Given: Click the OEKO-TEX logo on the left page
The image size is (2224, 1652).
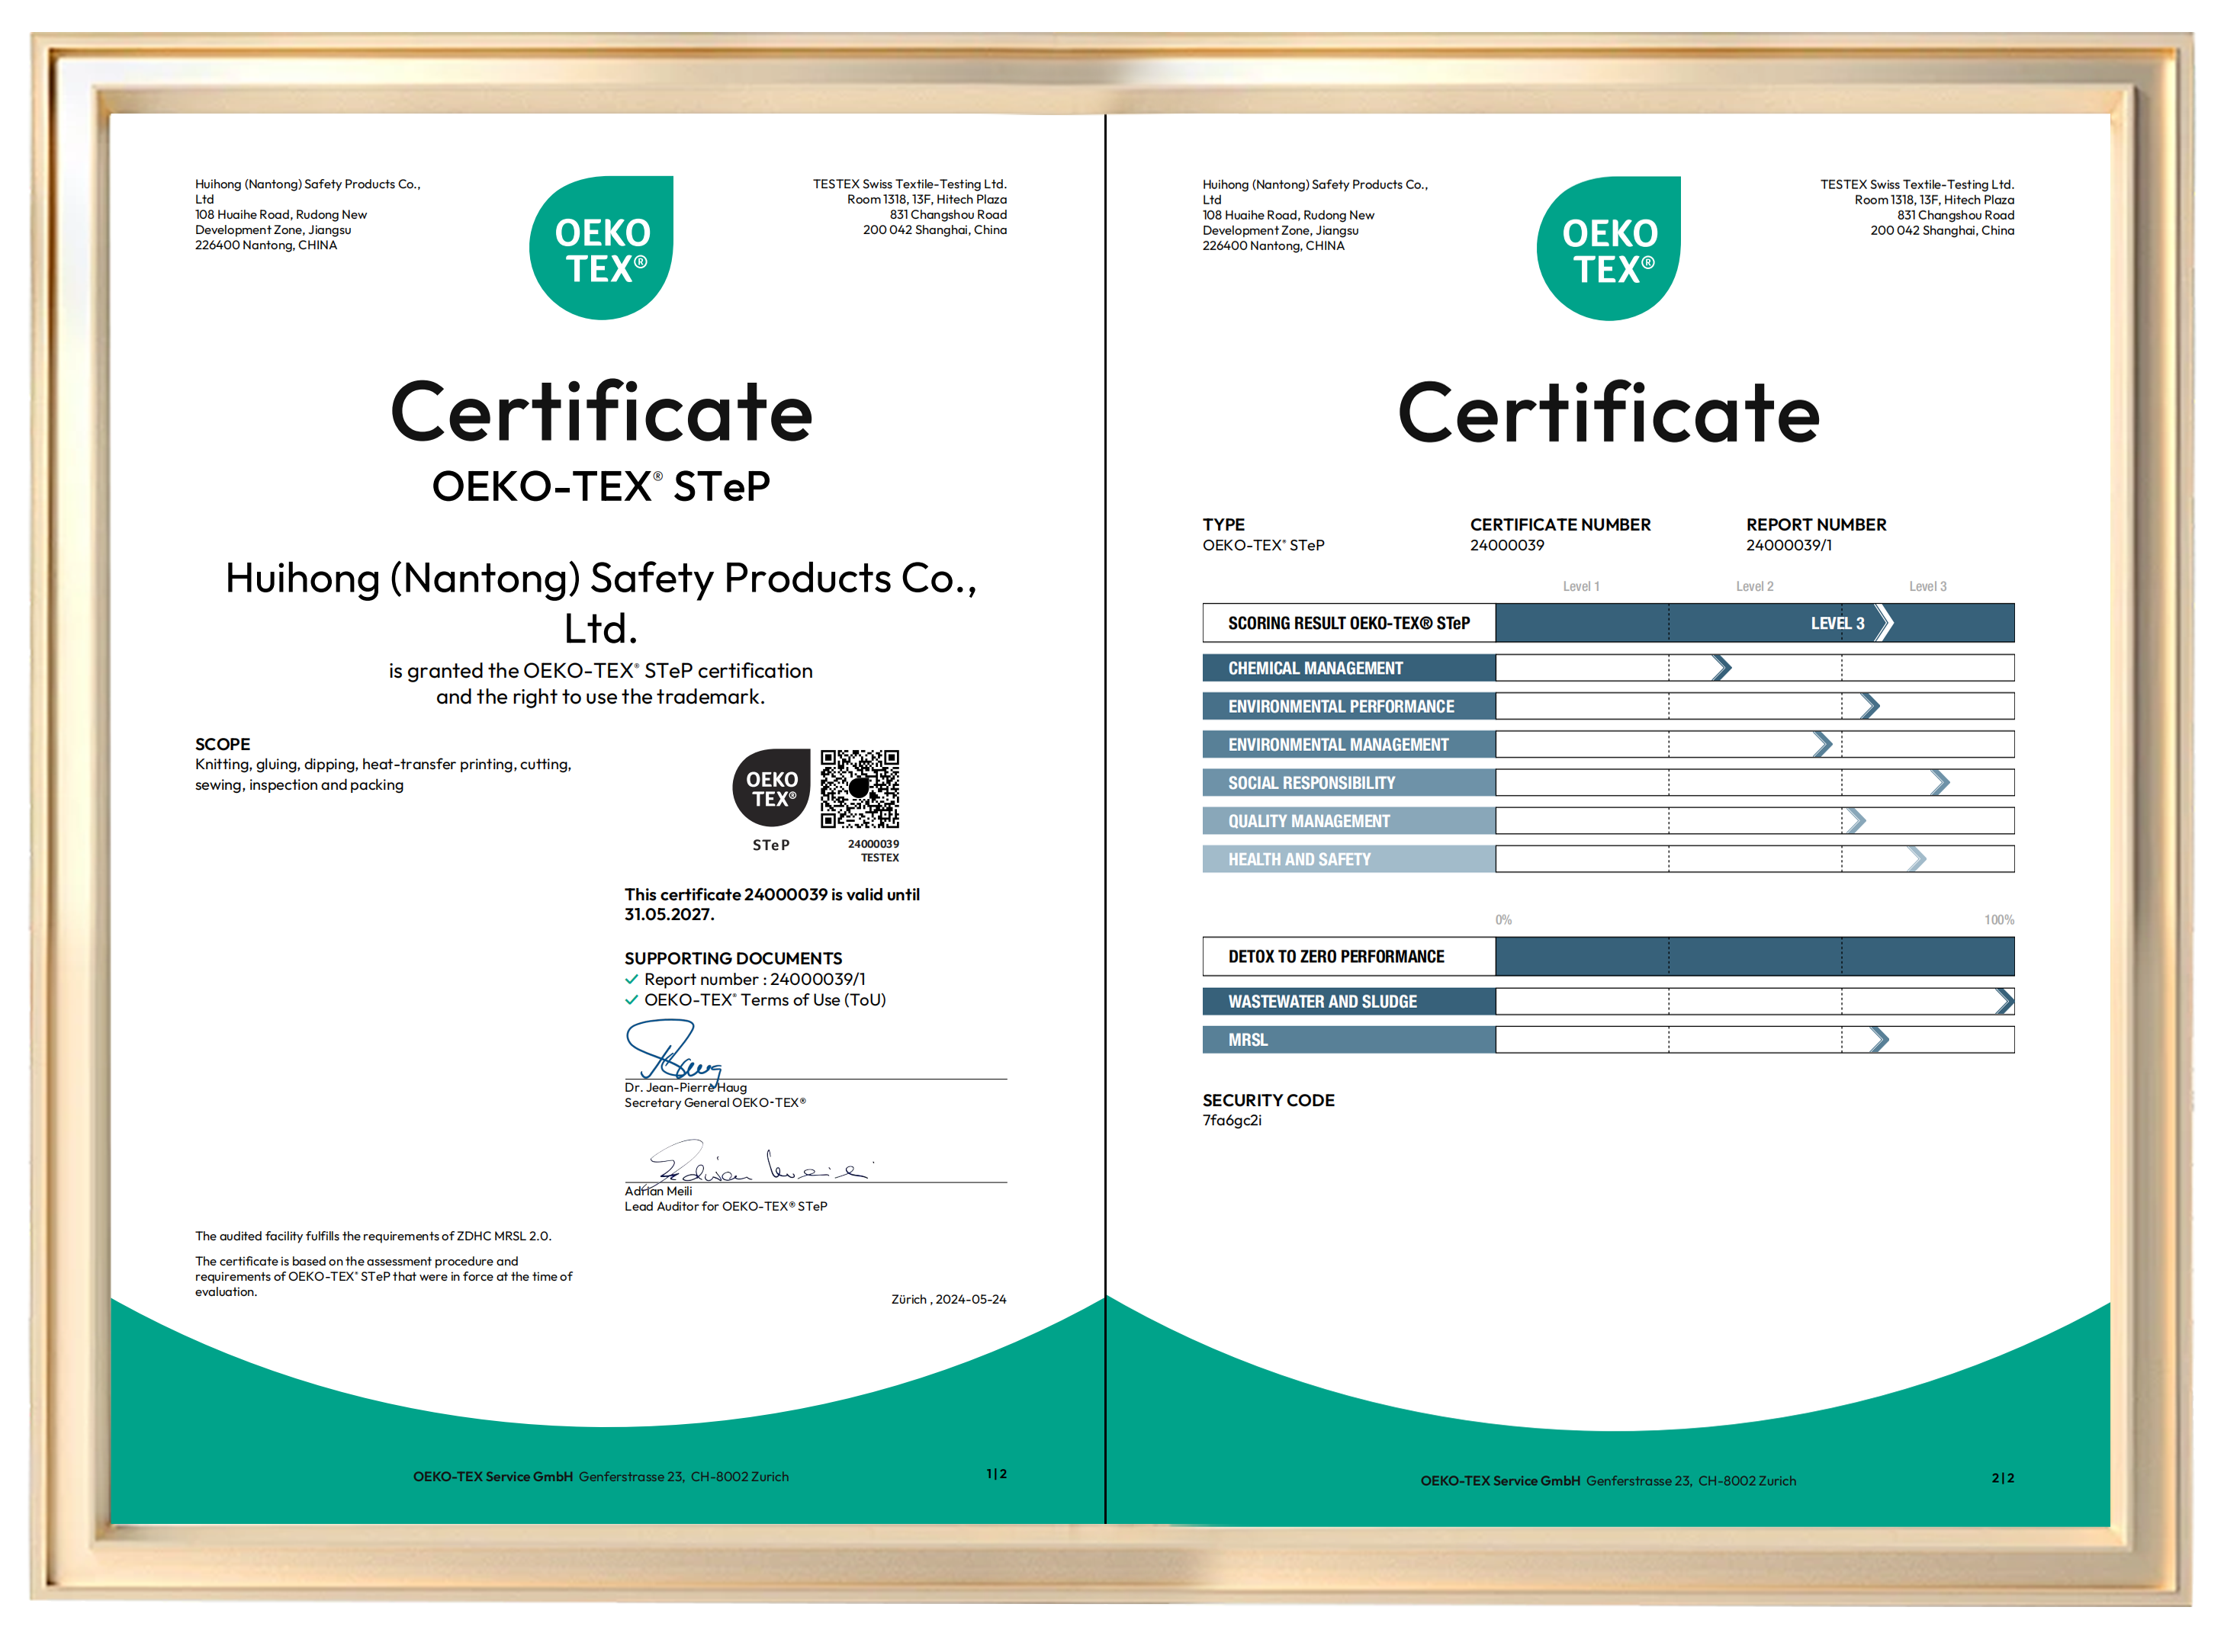Looking at the screenshot, I should [x=601, y=248].
